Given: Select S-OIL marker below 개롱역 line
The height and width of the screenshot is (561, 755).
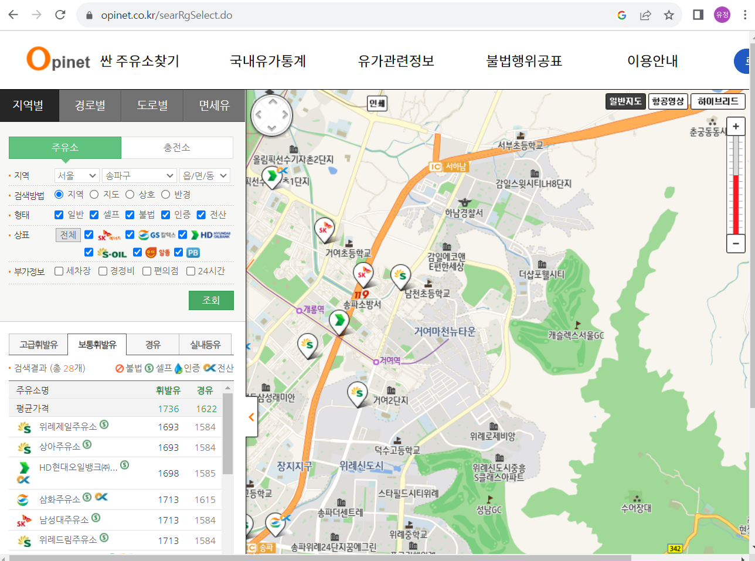Looking at the screenshot, I should [308, 346].
